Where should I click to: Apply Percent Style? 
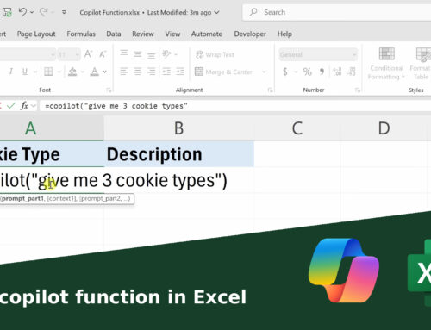pyautogui.click(x=307, y=72)
